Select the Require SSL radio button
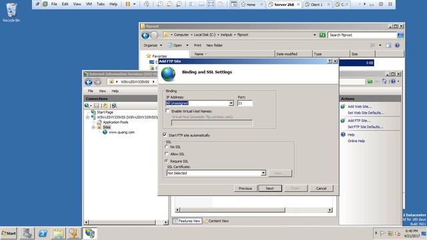The height and width of the screenshot is (240, 427). tap(167, 161)
